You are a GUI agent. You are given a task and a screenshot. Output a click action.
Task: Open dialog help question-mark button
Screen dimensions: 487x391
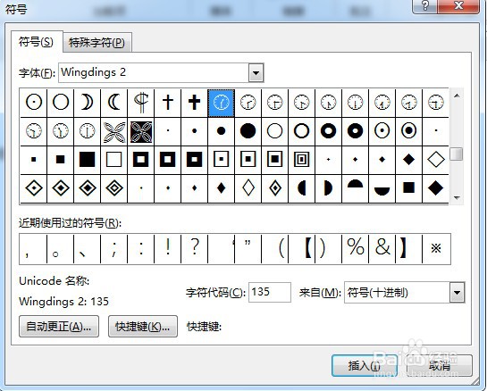coord(424,6)
